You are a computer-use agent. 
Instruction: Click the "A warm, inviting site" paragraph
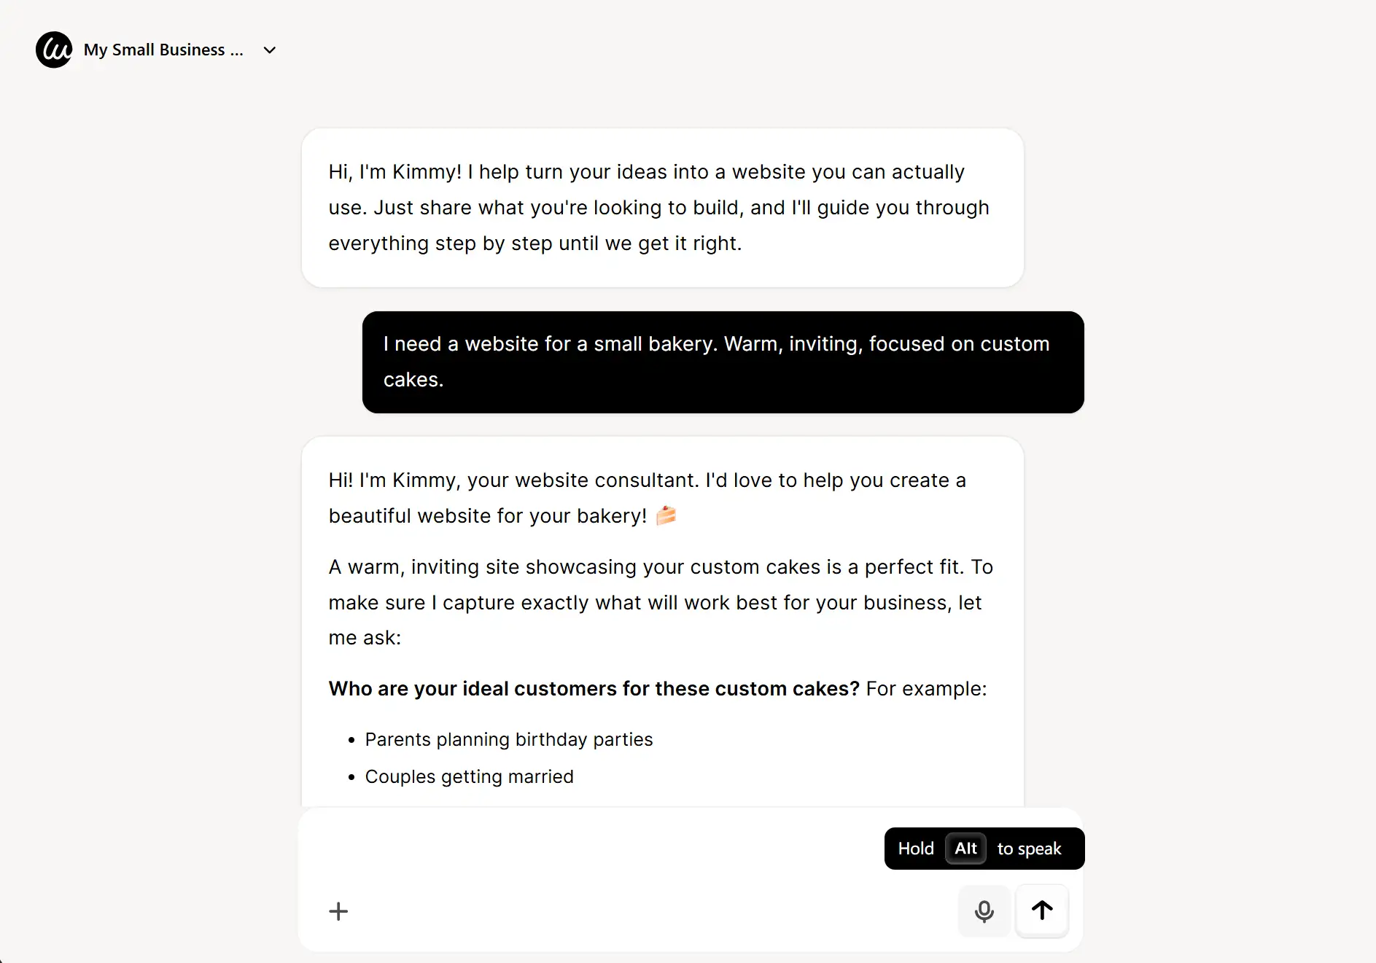(x=660, y=602)
